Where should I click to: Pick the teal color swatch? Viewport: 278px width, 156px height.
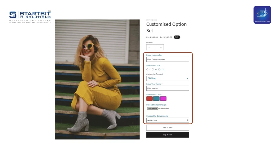pyautogui.click(x=156, y=99)
